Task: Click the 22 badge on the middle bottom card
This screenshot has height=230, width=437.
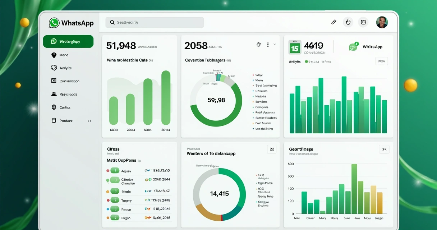Action: click(272, 148)
